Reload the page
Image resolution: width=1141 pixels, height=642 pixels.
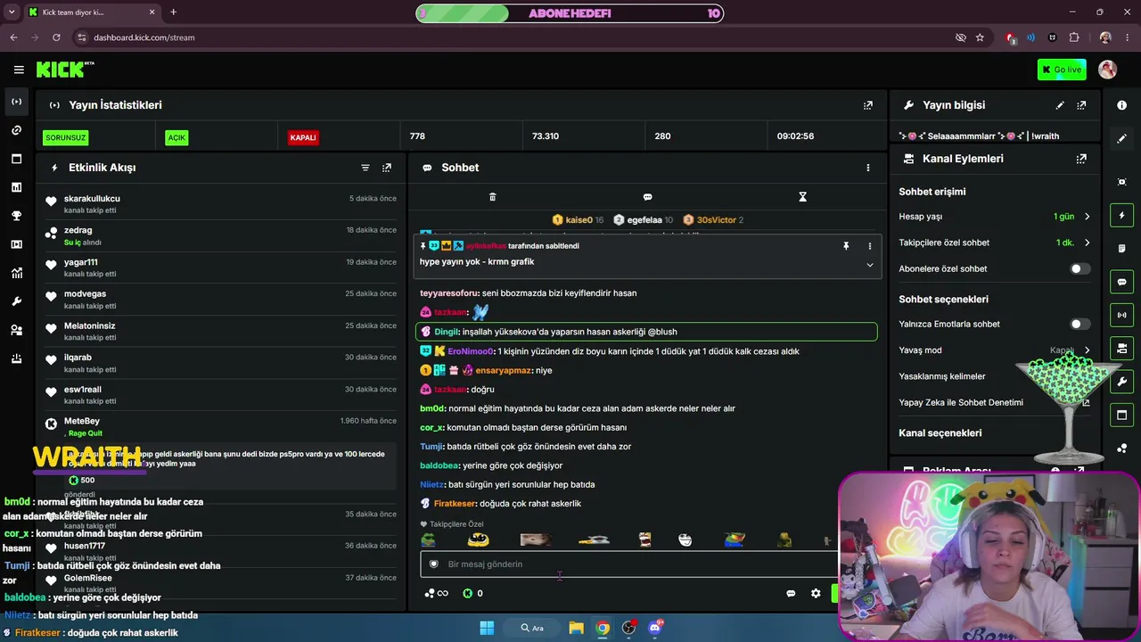(x=56, y=37)
